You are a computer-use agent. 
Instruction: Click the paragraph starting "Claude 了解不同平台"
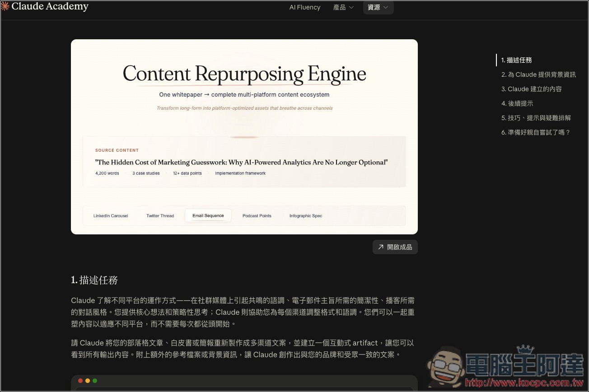pyautogui.click(x=243, y=312)
